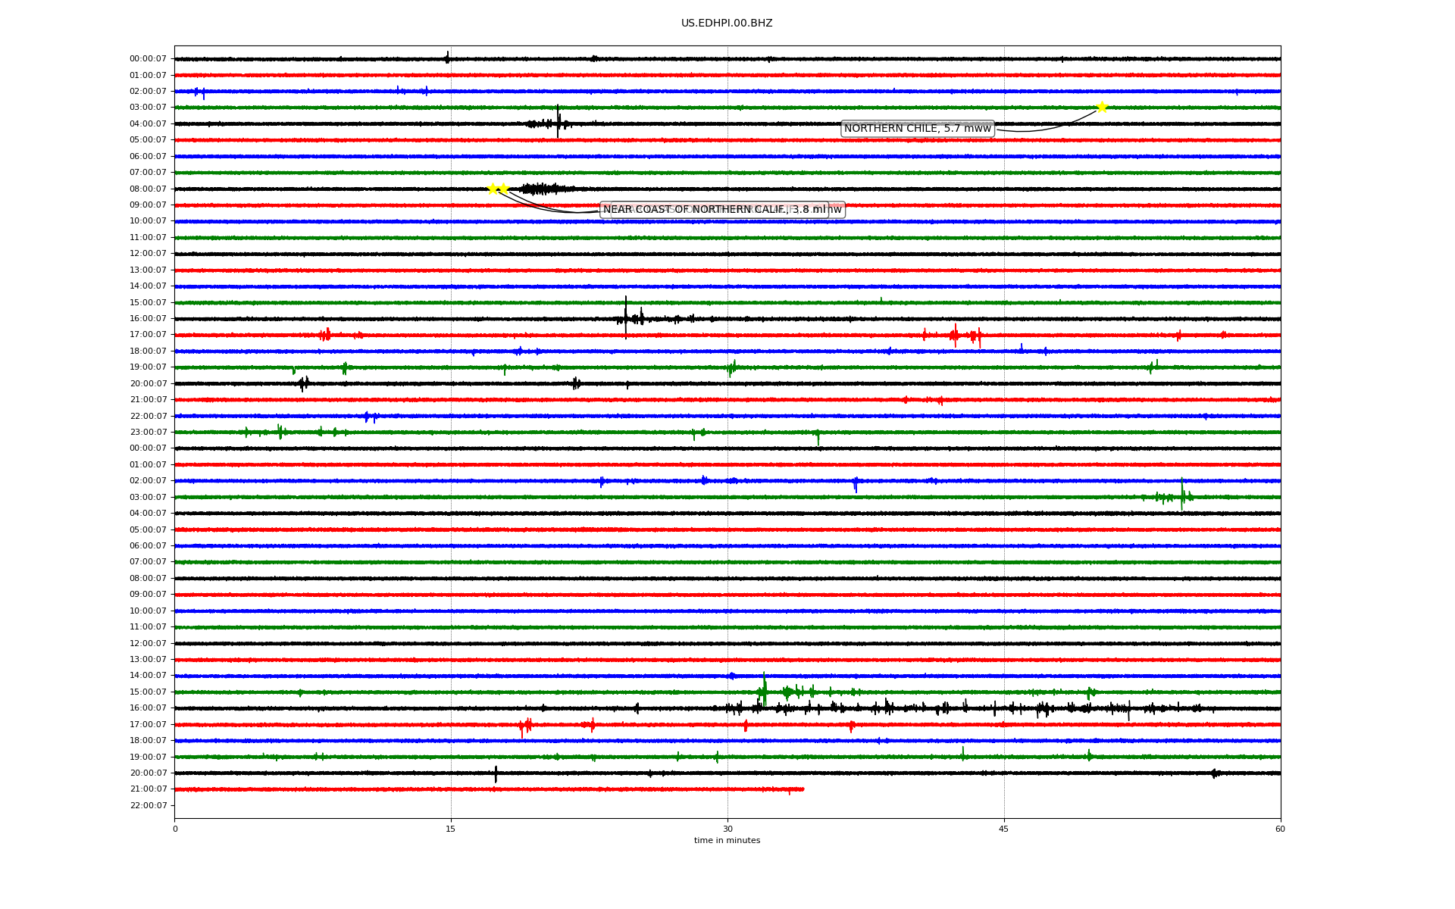Click the 30 tick on the x-axis
1455x909 pixels.
pos(727,829)
